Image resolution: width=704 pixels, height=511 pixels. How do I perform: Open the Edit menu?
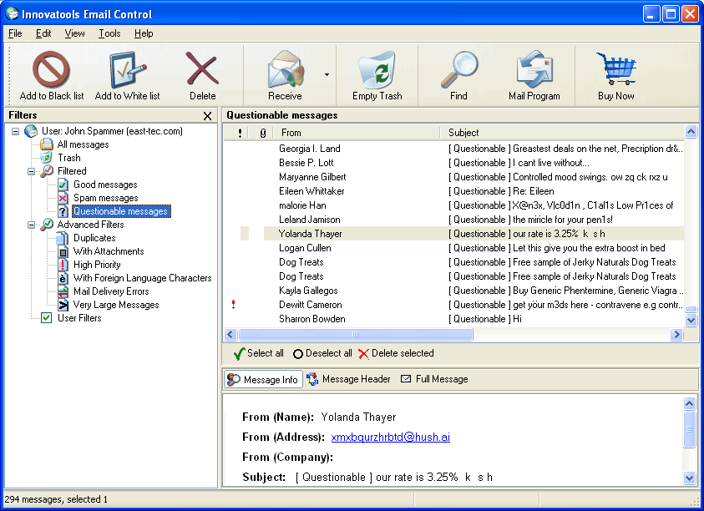(x=43, y=33)
